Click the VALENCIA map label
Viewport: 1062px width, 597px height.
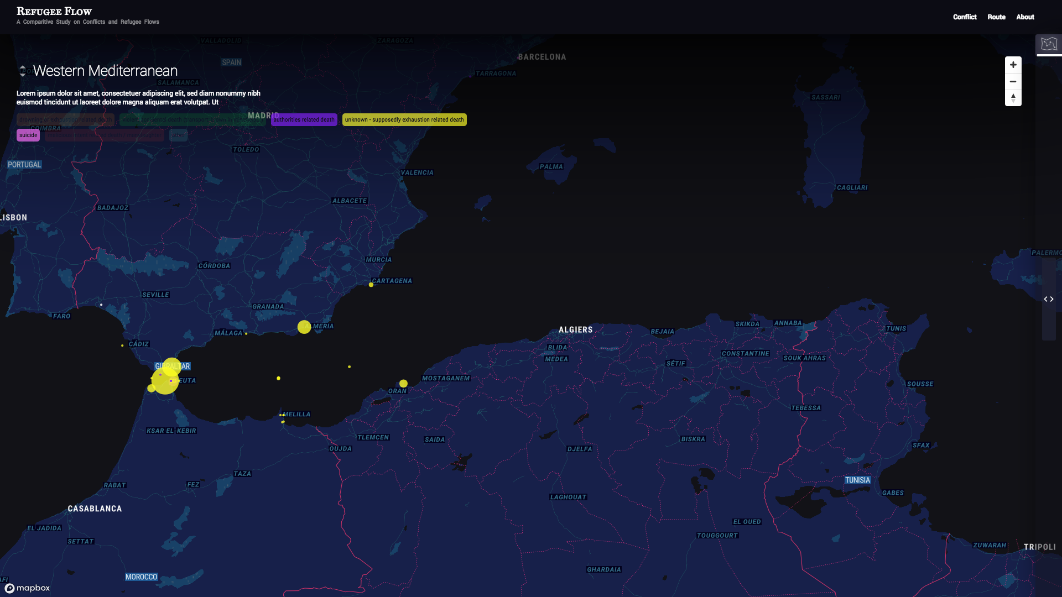[417, 173]
